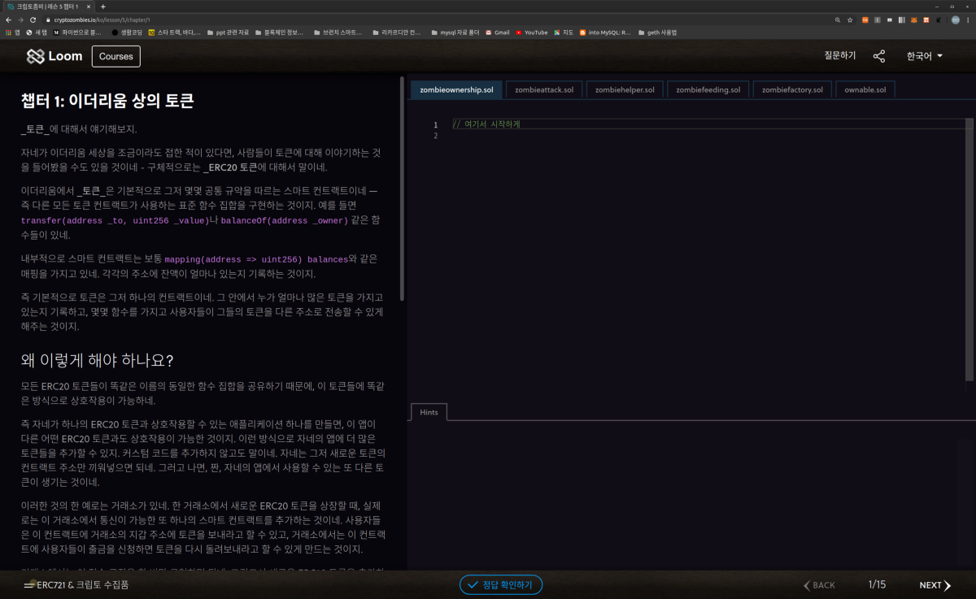Click the user profile avatar in Chrome

[x=956, y=20]
